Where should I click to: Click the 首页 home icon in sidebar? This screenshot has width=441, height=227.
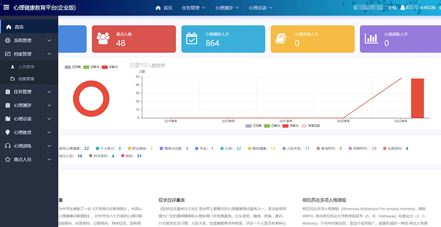(8, 27)
